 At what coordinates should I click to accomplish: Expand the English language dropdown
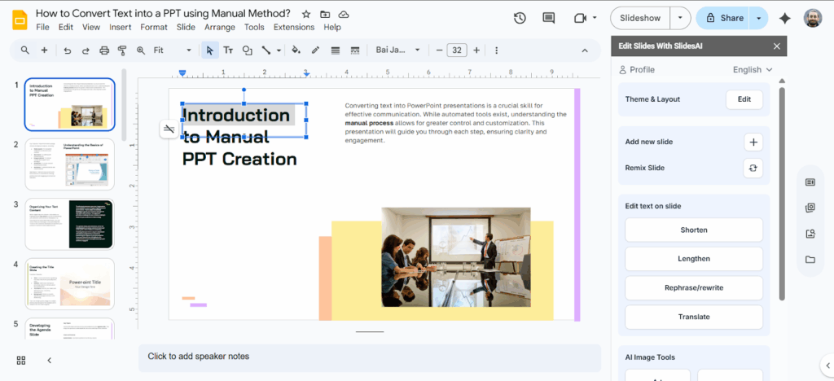click(753, 70)
